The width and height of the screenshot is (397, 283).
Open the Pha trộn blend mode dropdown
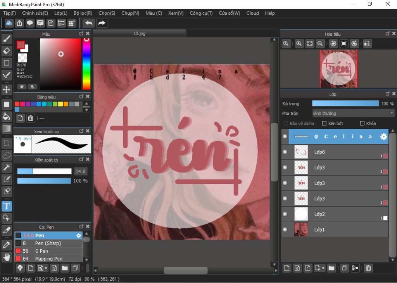pos(353,113)
